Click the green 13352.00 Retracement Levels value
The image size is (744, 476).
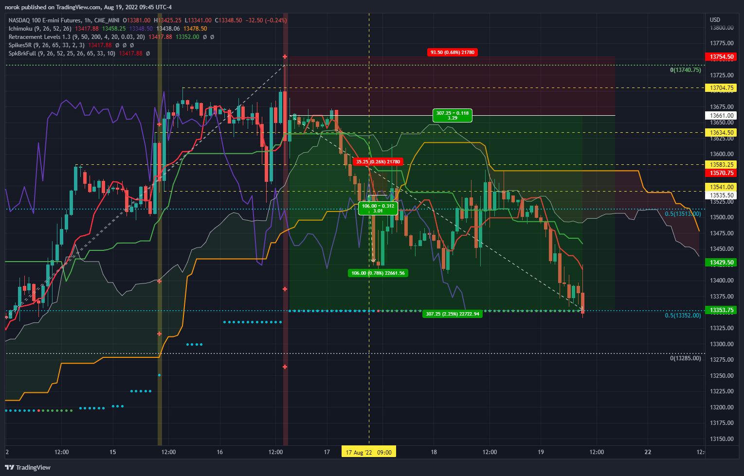(x=187, y=37)
